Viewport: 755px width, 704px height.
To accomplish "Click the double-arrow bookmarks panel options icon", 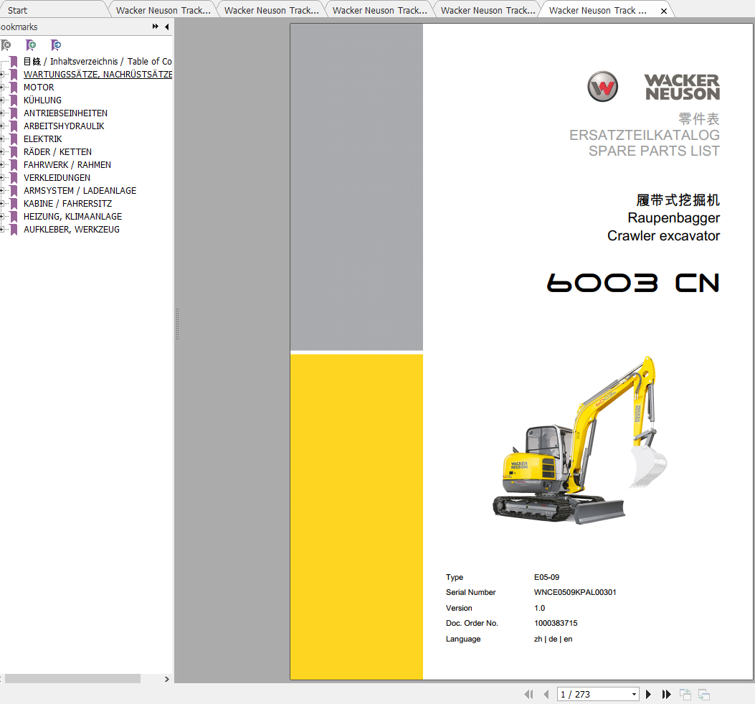I will pyautogui.click(x=155, y=27).
